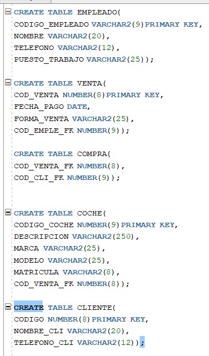Click the highlighted semicolon ending CLIENTE statement
Image resolution: width=209 pixels, height=356 pixels.
click(142, 343)
